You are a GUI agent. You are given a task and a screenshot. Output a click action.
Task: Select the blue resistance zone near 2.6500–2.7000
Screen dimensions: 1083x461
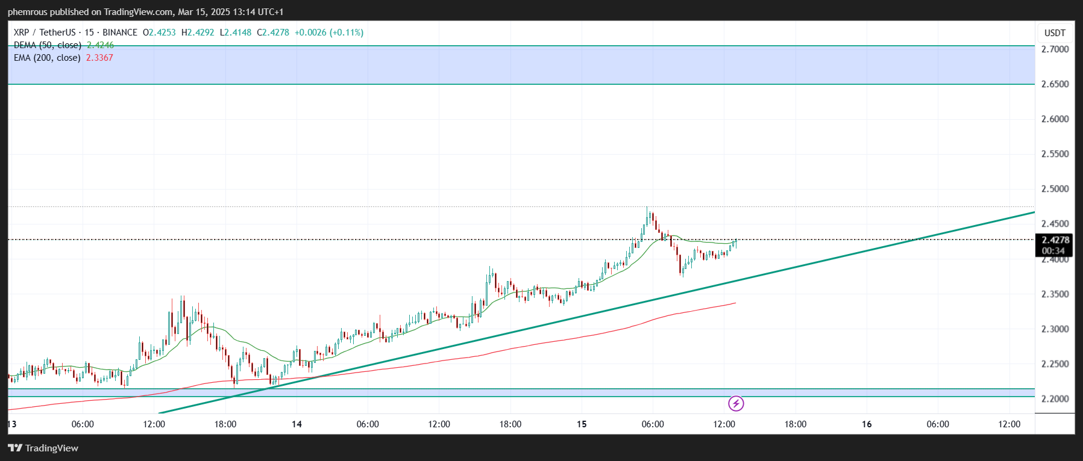[518, 65]
